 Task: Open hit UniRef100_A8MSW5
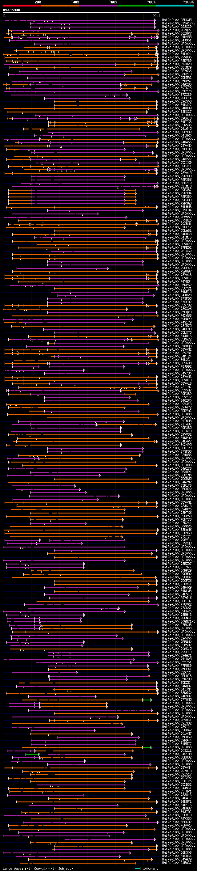click(177, 20)
